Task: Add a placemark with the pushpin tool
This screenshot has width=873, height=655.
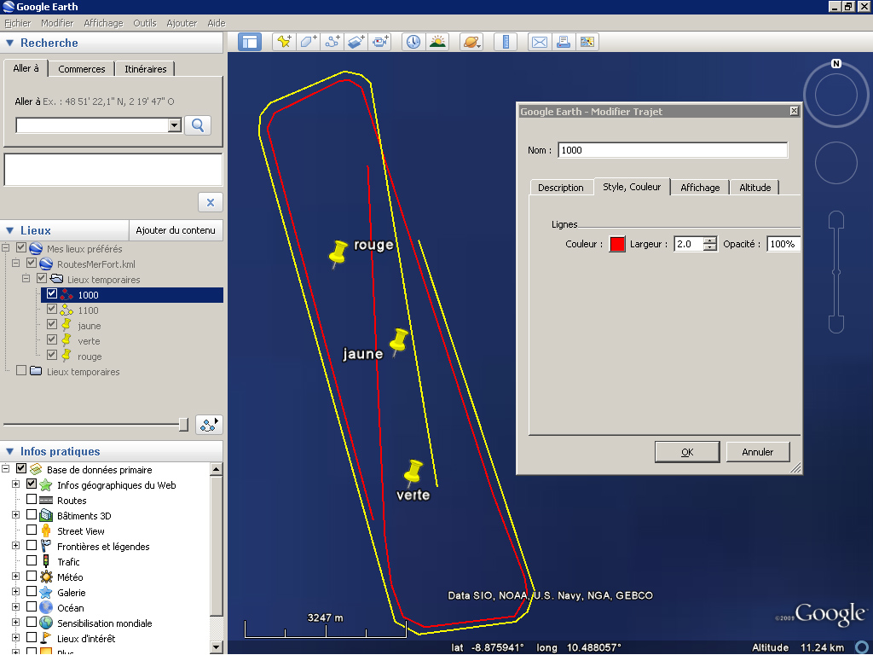Action: point(285,42)
